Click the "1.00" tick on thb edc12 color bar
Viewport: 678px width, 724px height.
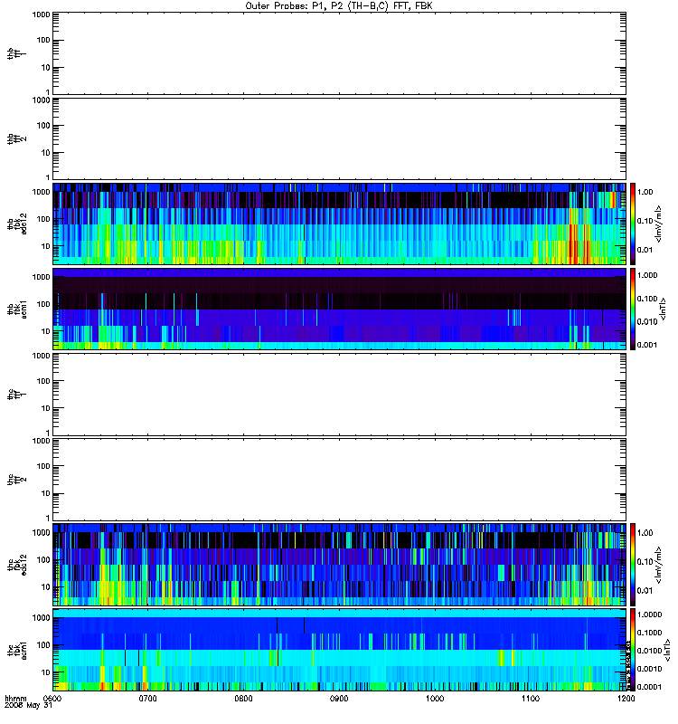tap(645, 192)
